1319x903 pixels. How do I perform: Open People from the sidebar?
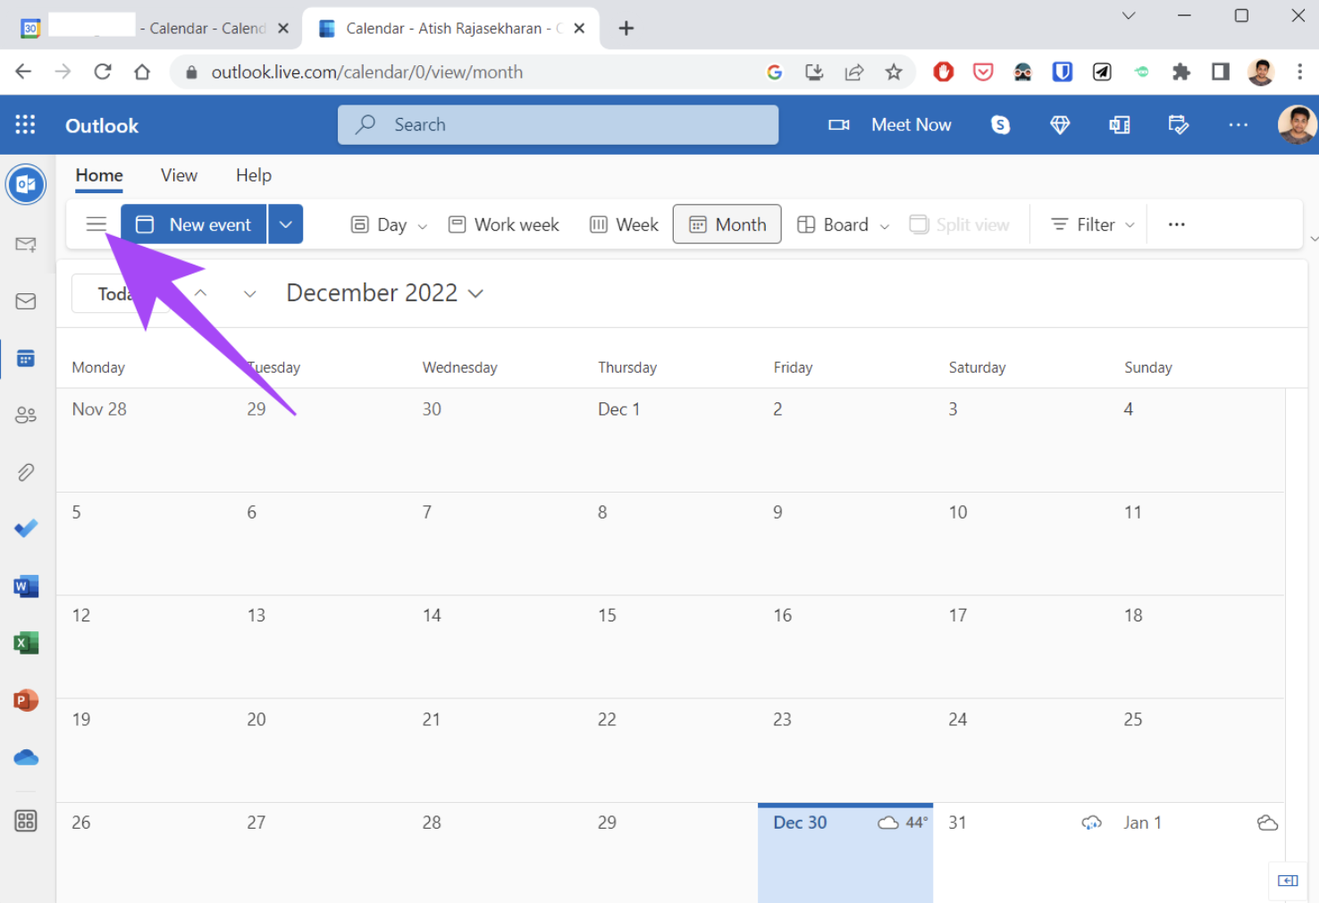coord(26,415)
